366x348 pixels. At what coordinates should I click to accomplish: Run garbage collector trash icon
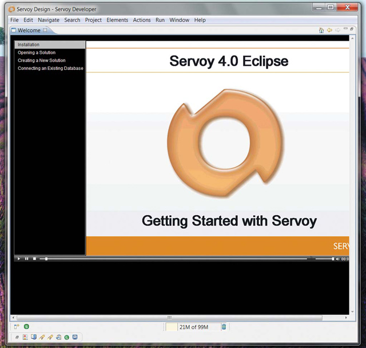(x=224, y=327)
